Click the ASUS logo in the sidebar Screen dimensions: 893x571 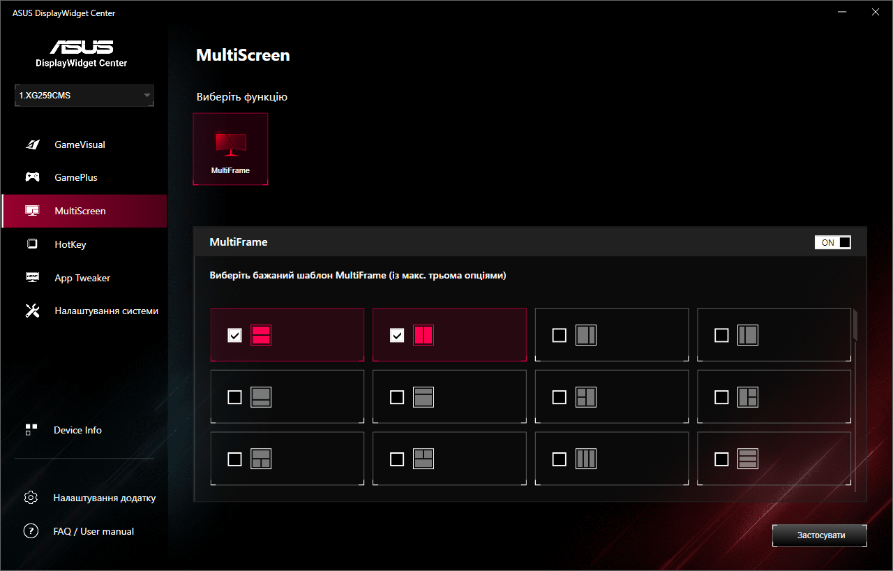coord(82,47)
